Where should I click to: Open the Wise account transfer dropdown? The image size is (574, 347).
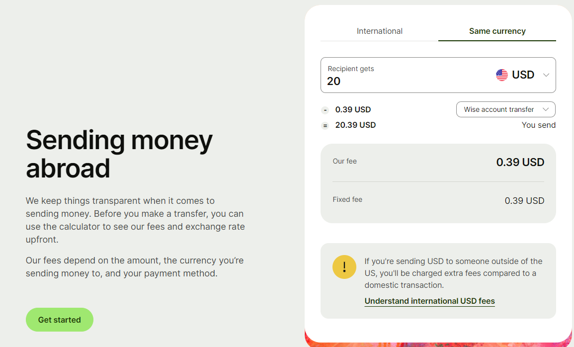click(505, 109)
